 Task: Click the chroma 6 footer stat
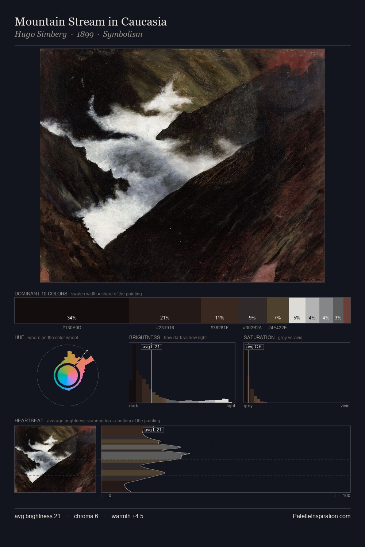pyautogui.click(x=86, y=516)
